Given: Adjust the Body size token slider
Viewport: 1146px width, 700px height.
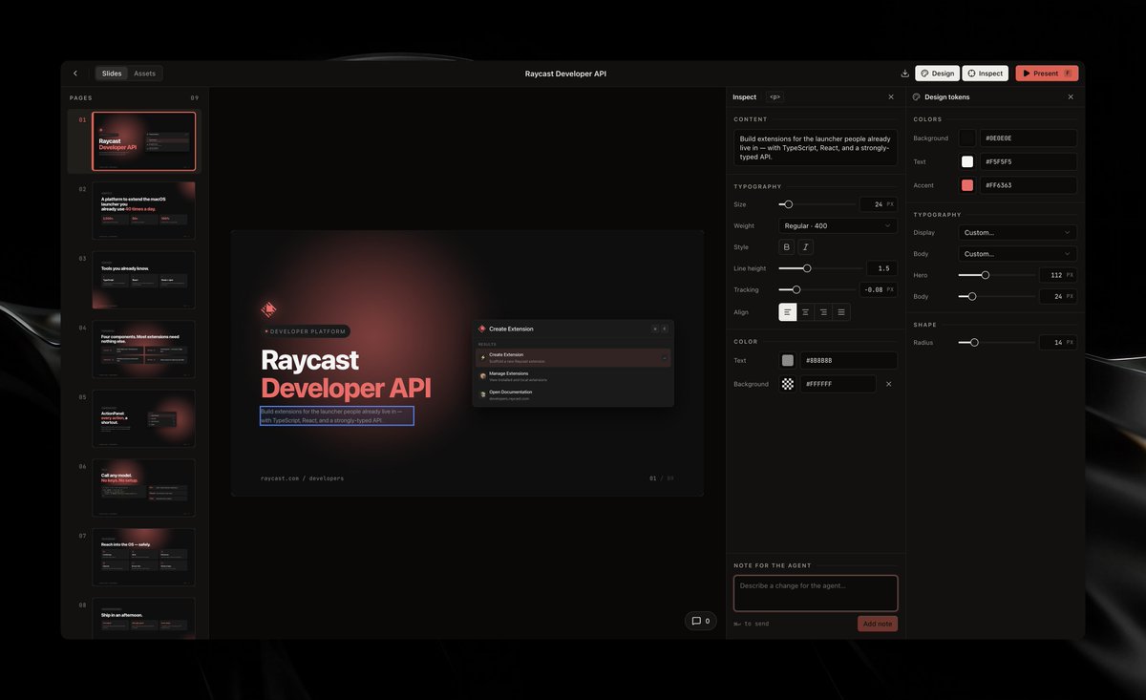Looking at the screenshot, I should coord(996,297).
